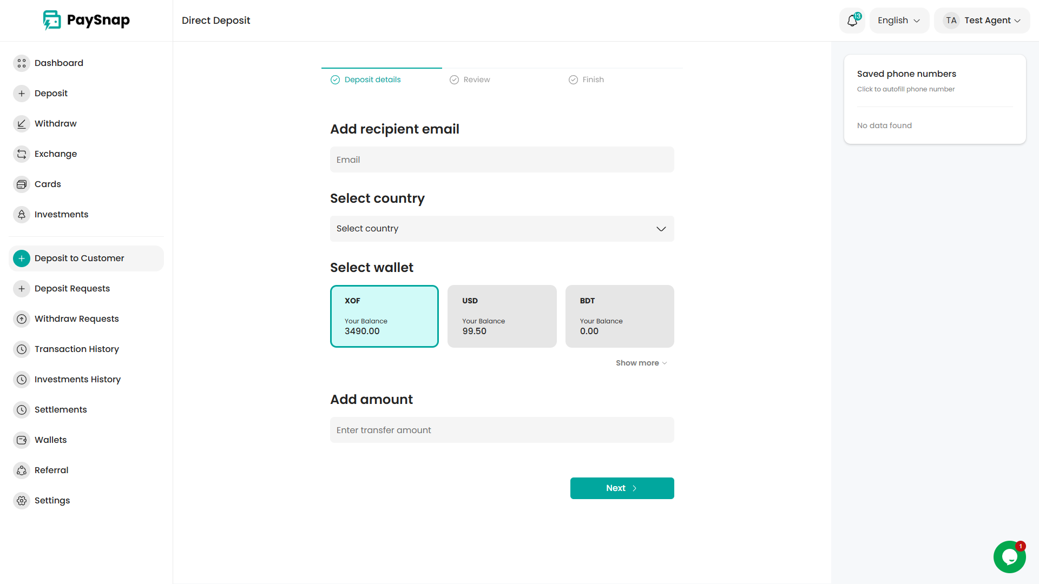Open the Select country dropdown

click(502, 229)
